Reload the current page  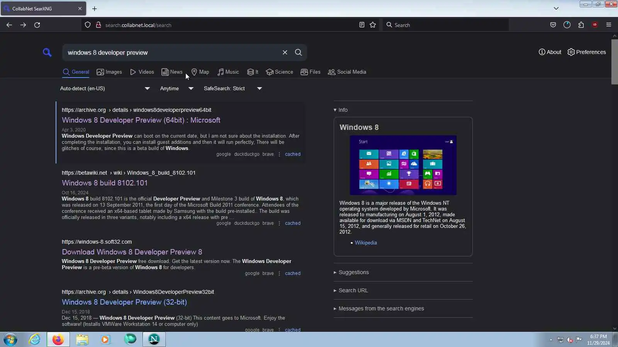(37, 25)
